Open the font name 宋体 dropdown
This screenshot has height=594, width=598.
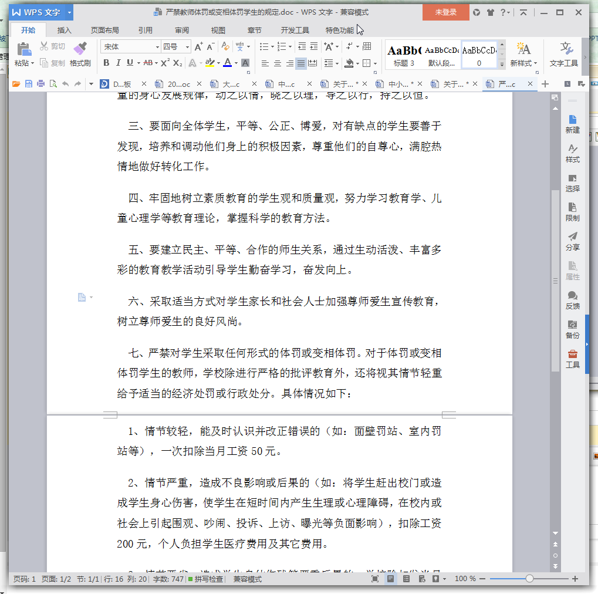(x=157, y=47)
